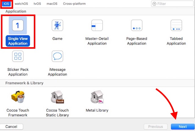Click the 'Tabbed Application' label
This screenshot has width=195, height=131.
coord(176,41)
